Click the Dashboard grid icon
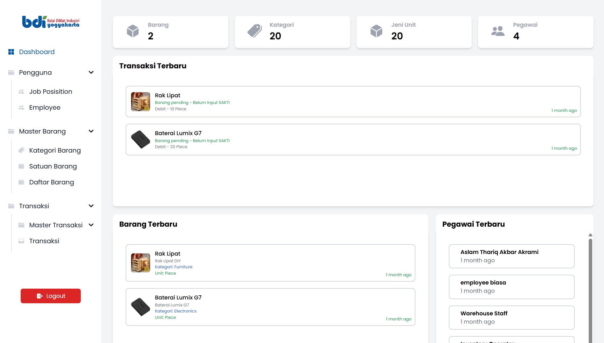The height and width of the screenshot is (343, 604). 11,52
